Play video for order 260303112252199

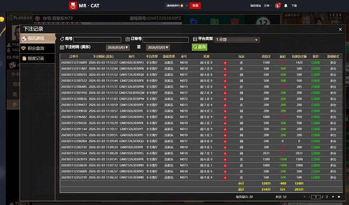pos(225,178)
